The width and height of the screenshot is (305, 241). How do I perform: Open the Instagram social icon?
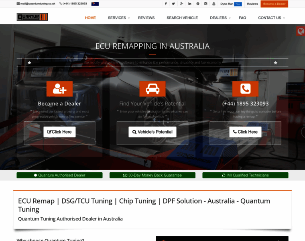tap(206, 4)
